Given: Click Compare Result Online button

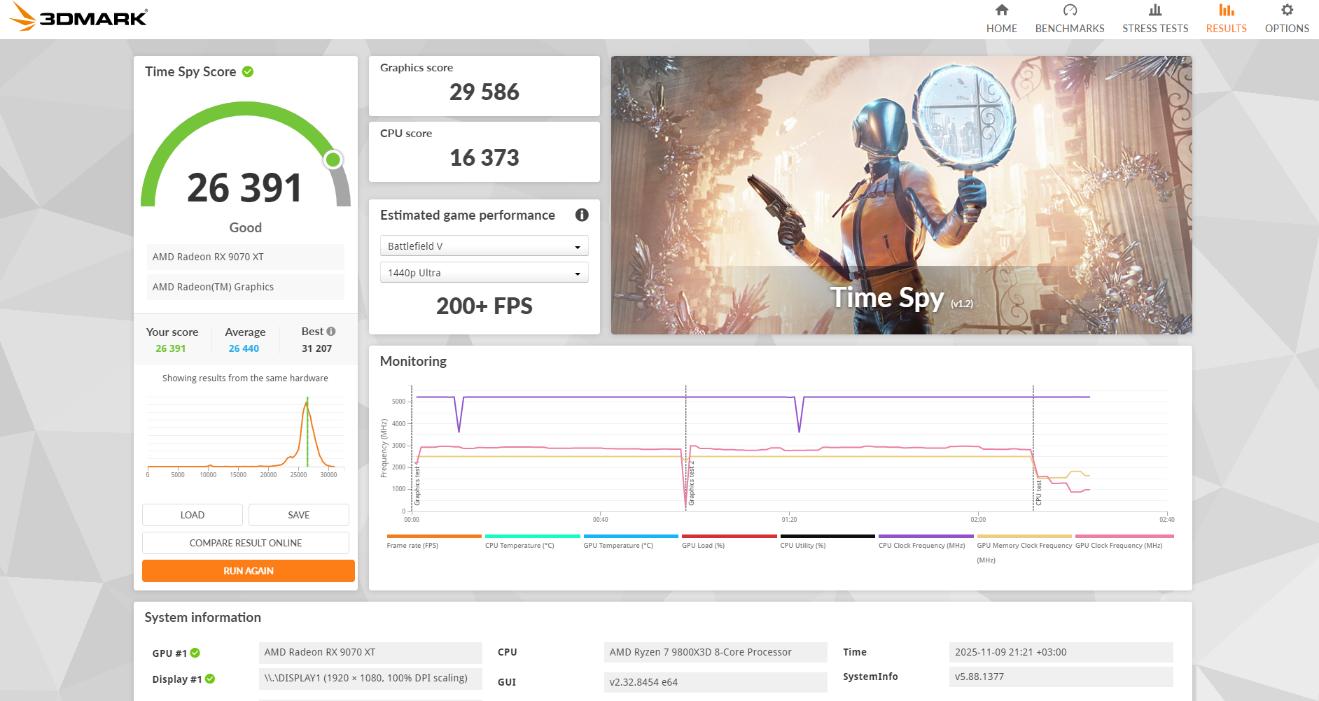Looking at the screenshot, I should tap(246, 543).
